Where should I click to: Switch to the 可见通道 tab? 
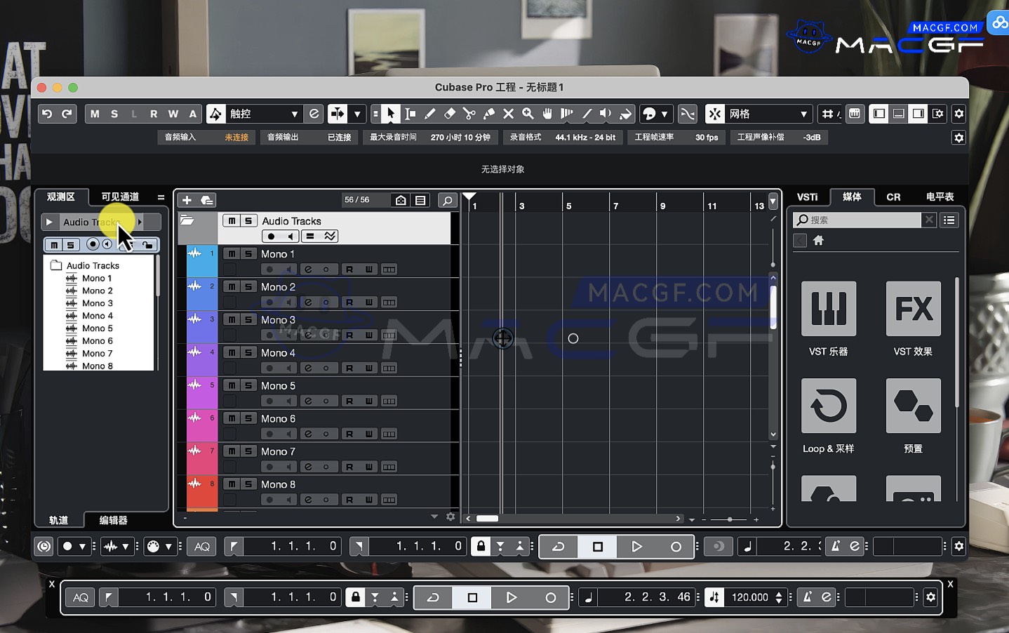tap(120, 197)
